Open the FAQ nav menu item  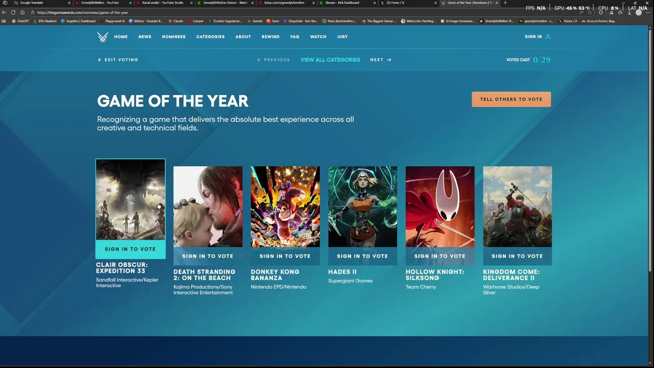295,37
